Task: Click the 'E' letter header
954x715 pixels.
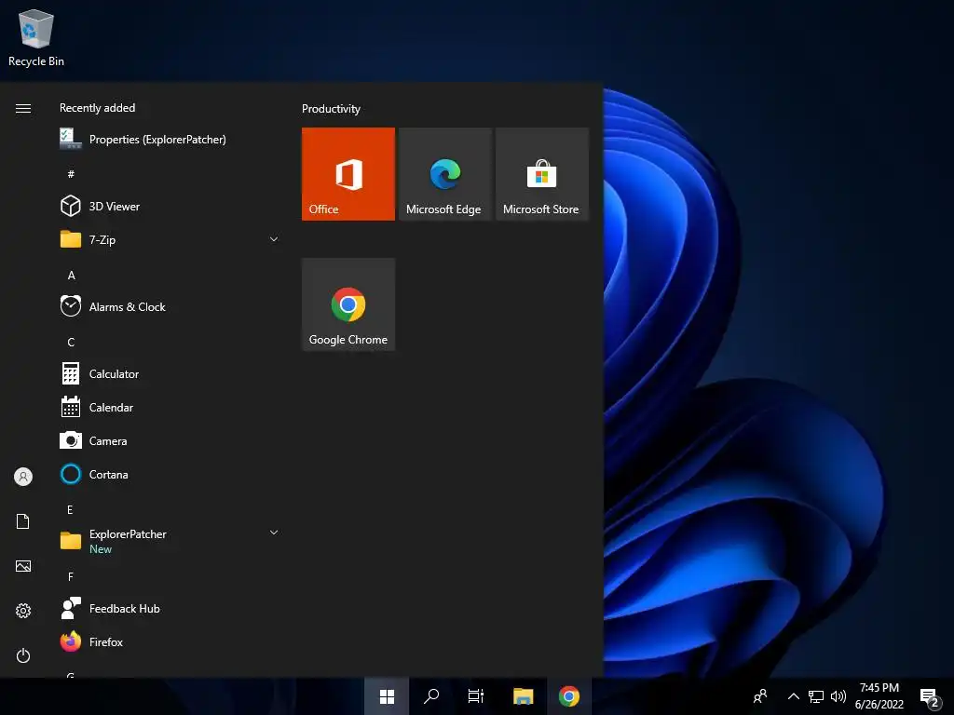Action: [x=70, y=509]
